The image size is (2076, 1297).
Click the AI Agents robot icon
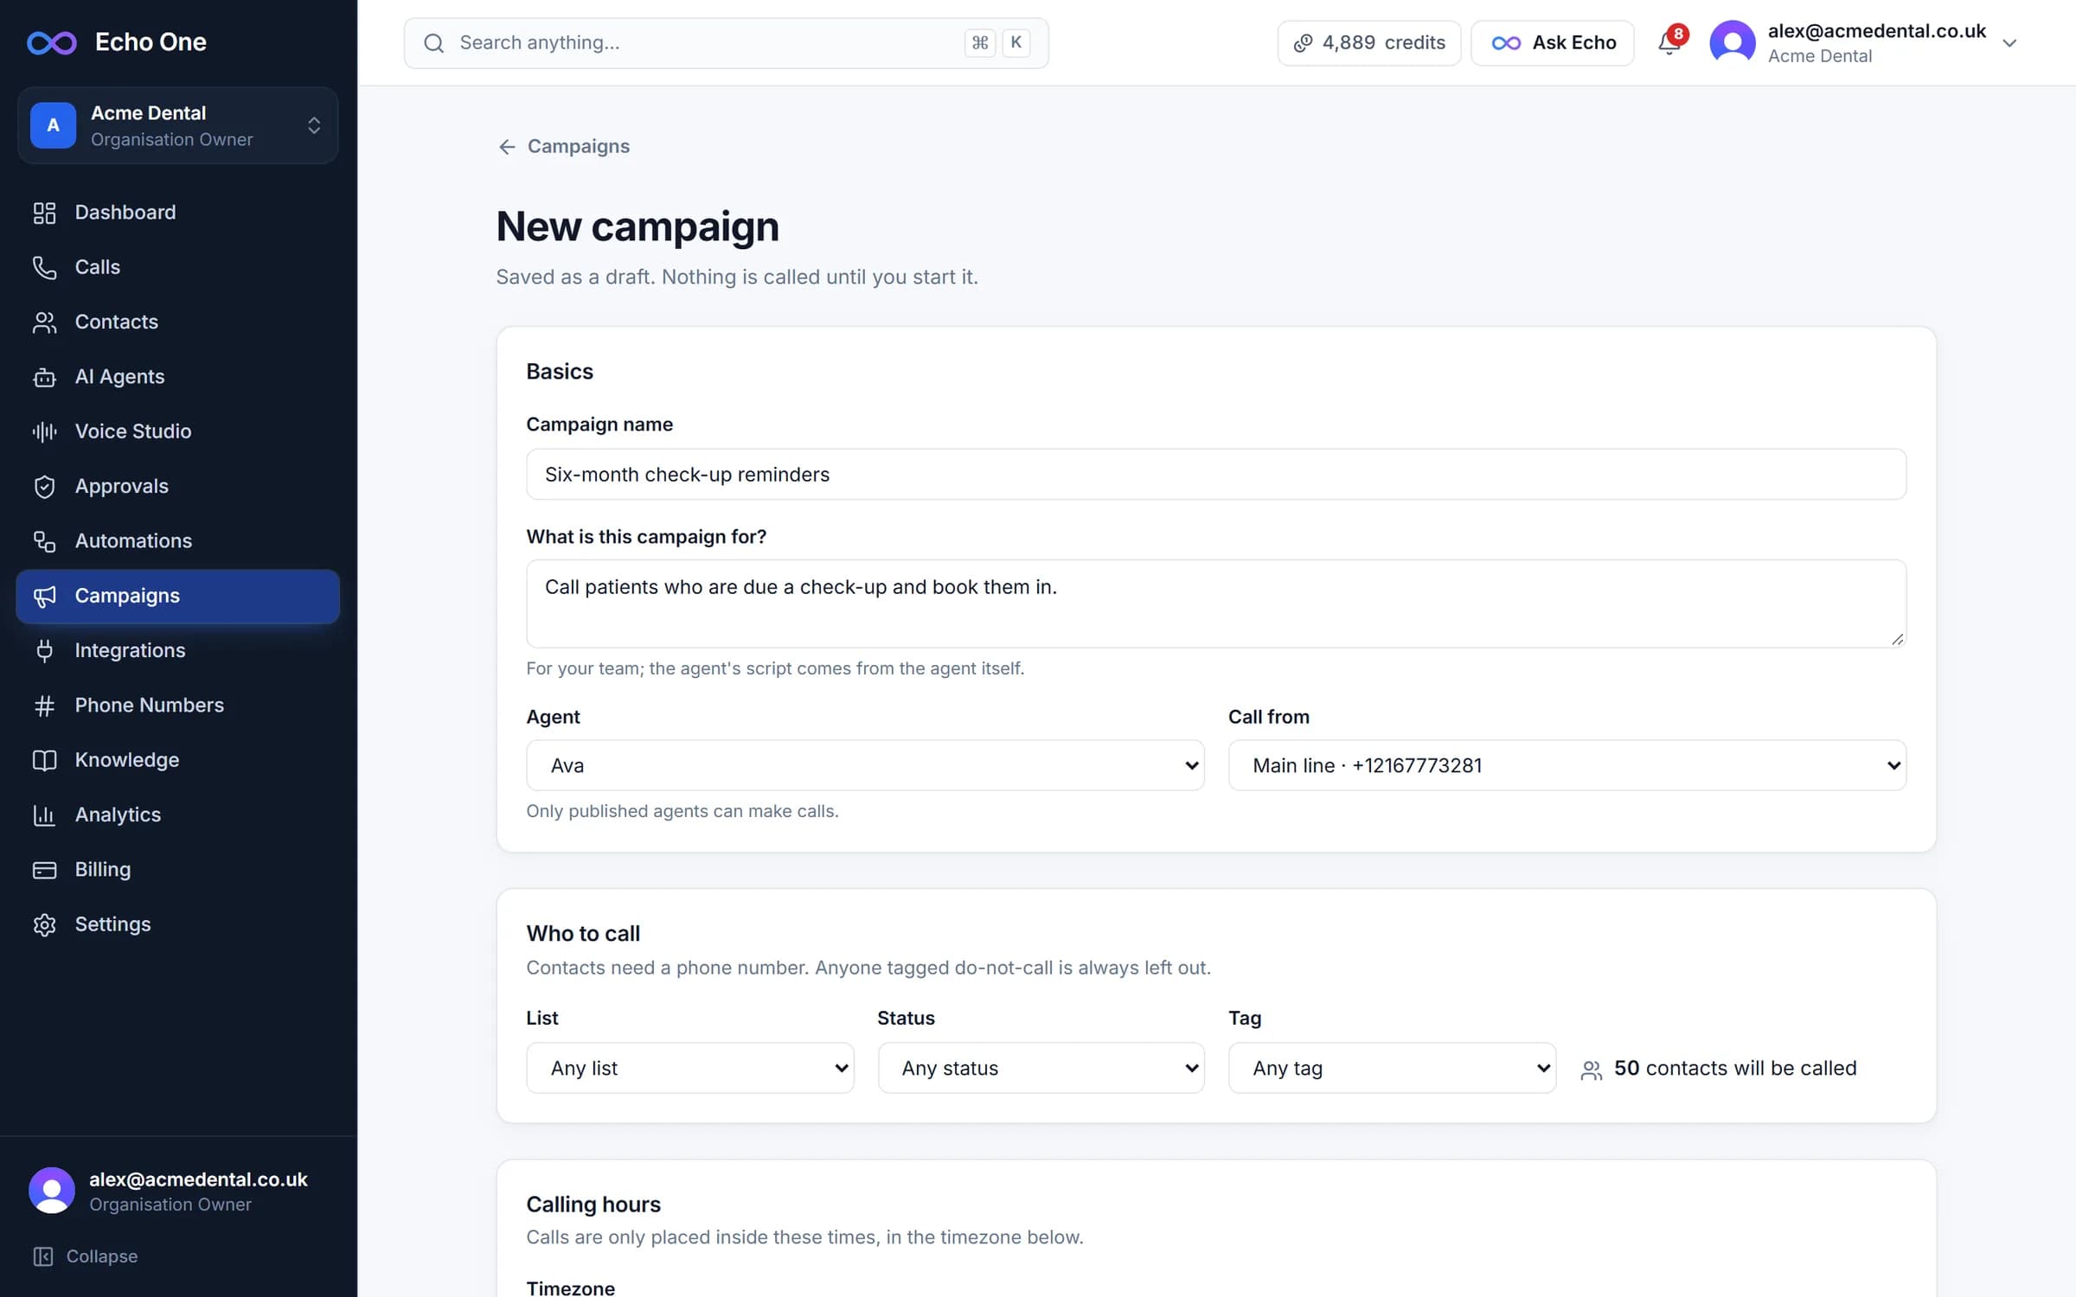click(44, 377)
